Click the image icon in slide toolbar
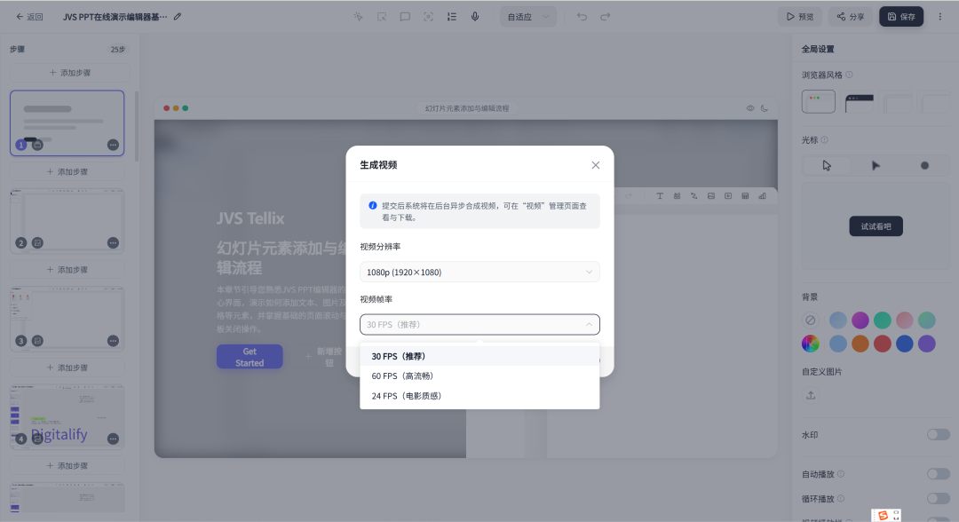The image size is (959, 522). tap(710, 196)
